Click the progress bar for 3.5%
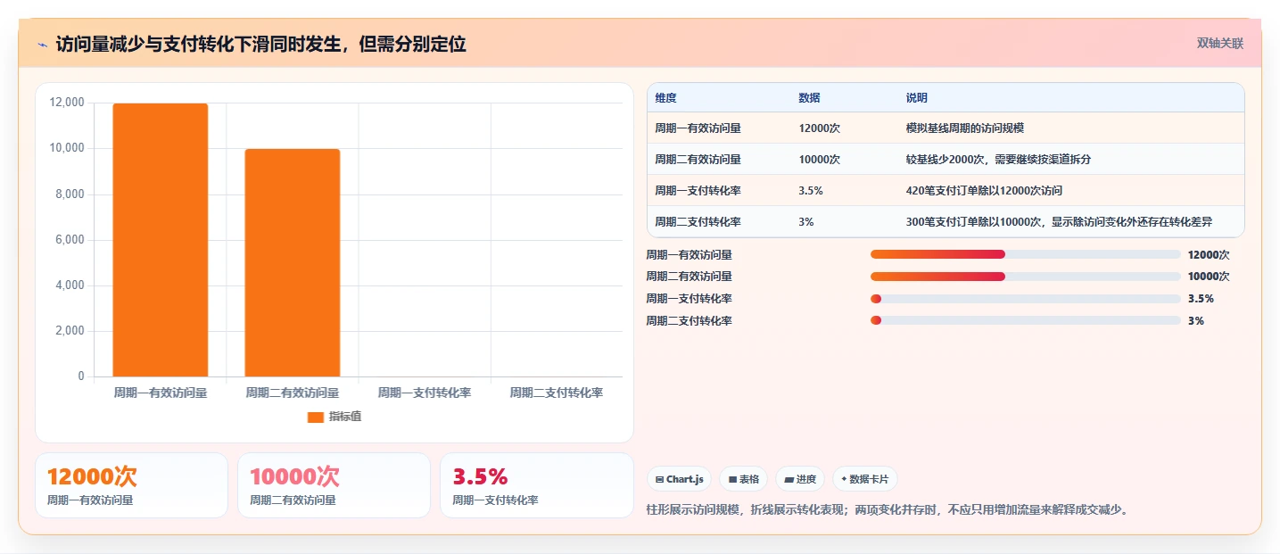1280x554 pixels. tap(1026, 299)
